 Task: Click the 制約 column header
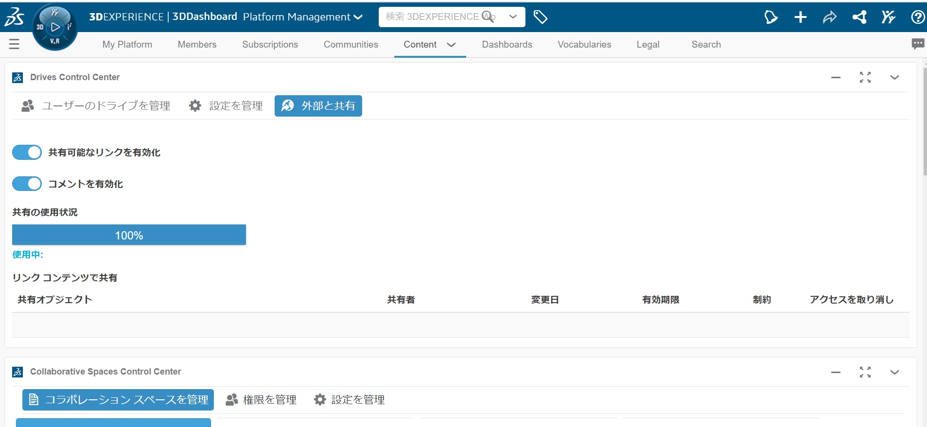tap(762, 300)
